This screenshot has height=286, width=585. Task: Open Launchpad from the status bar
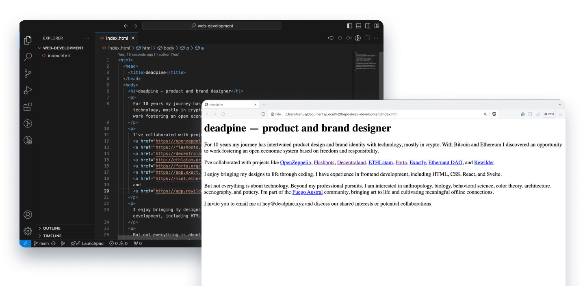point(87,243)
